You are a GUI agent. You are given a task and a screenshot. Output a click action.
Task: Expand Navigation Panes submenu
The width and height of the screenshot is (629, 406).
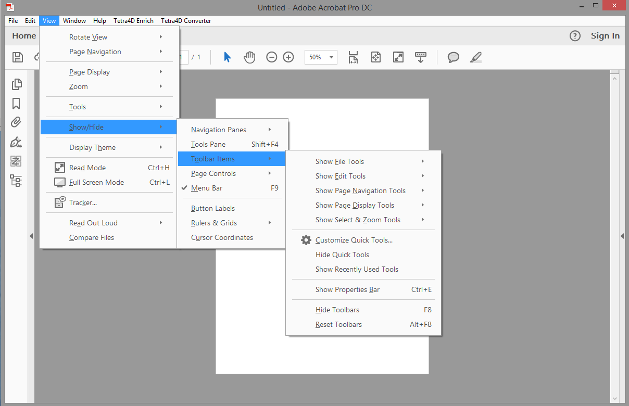pyautogui.click(x=231, y=130)
